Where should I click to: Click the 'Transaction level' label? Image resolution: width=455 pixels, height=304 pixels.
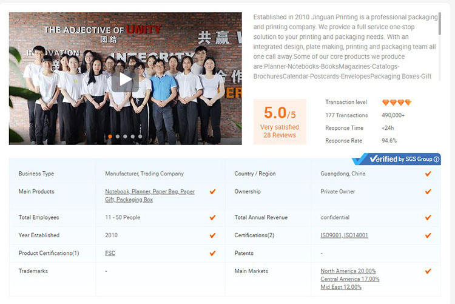coord(346,102)
